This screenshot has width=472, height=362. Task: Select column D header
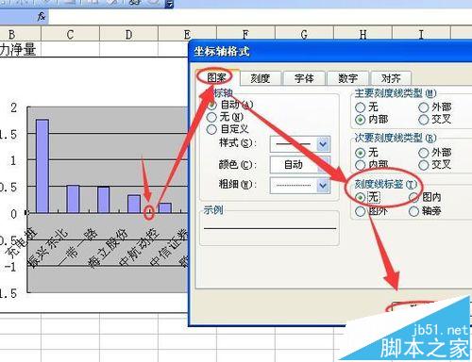(128, 34)
